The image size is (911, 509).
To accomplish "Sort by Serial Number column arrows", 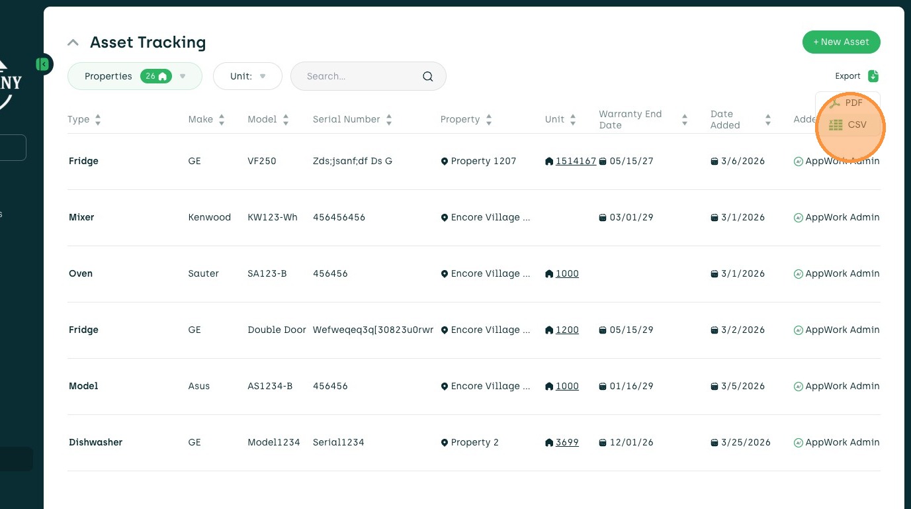I will click(389, 120).
